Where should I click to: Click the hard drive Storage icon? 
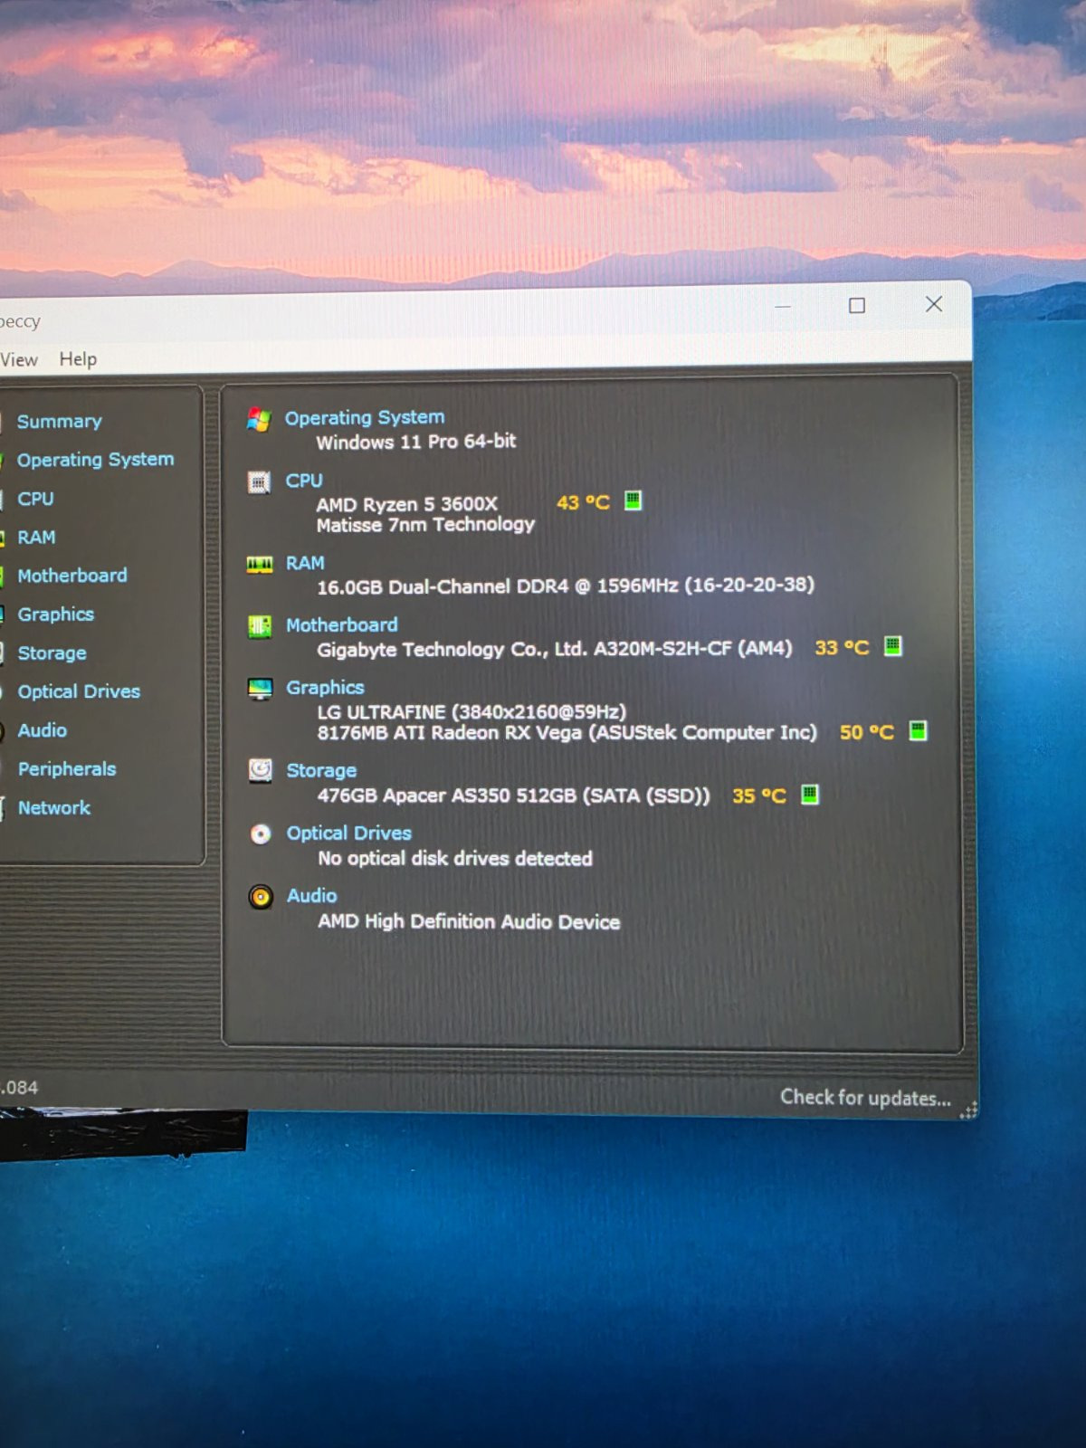261,770
